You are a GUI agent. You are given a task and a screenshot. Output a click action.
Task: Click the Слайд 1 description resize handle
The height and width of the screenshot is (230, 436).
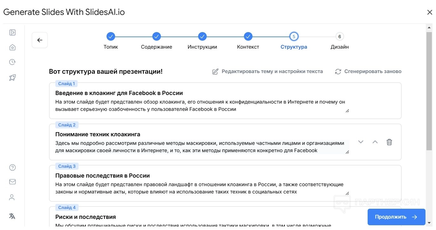pyautogui.click(x=347, y=111)
